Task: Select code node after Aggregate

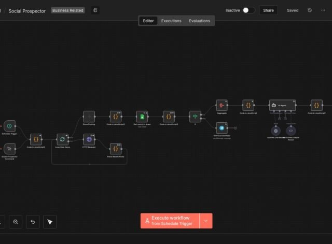Action: pos(248,105)
